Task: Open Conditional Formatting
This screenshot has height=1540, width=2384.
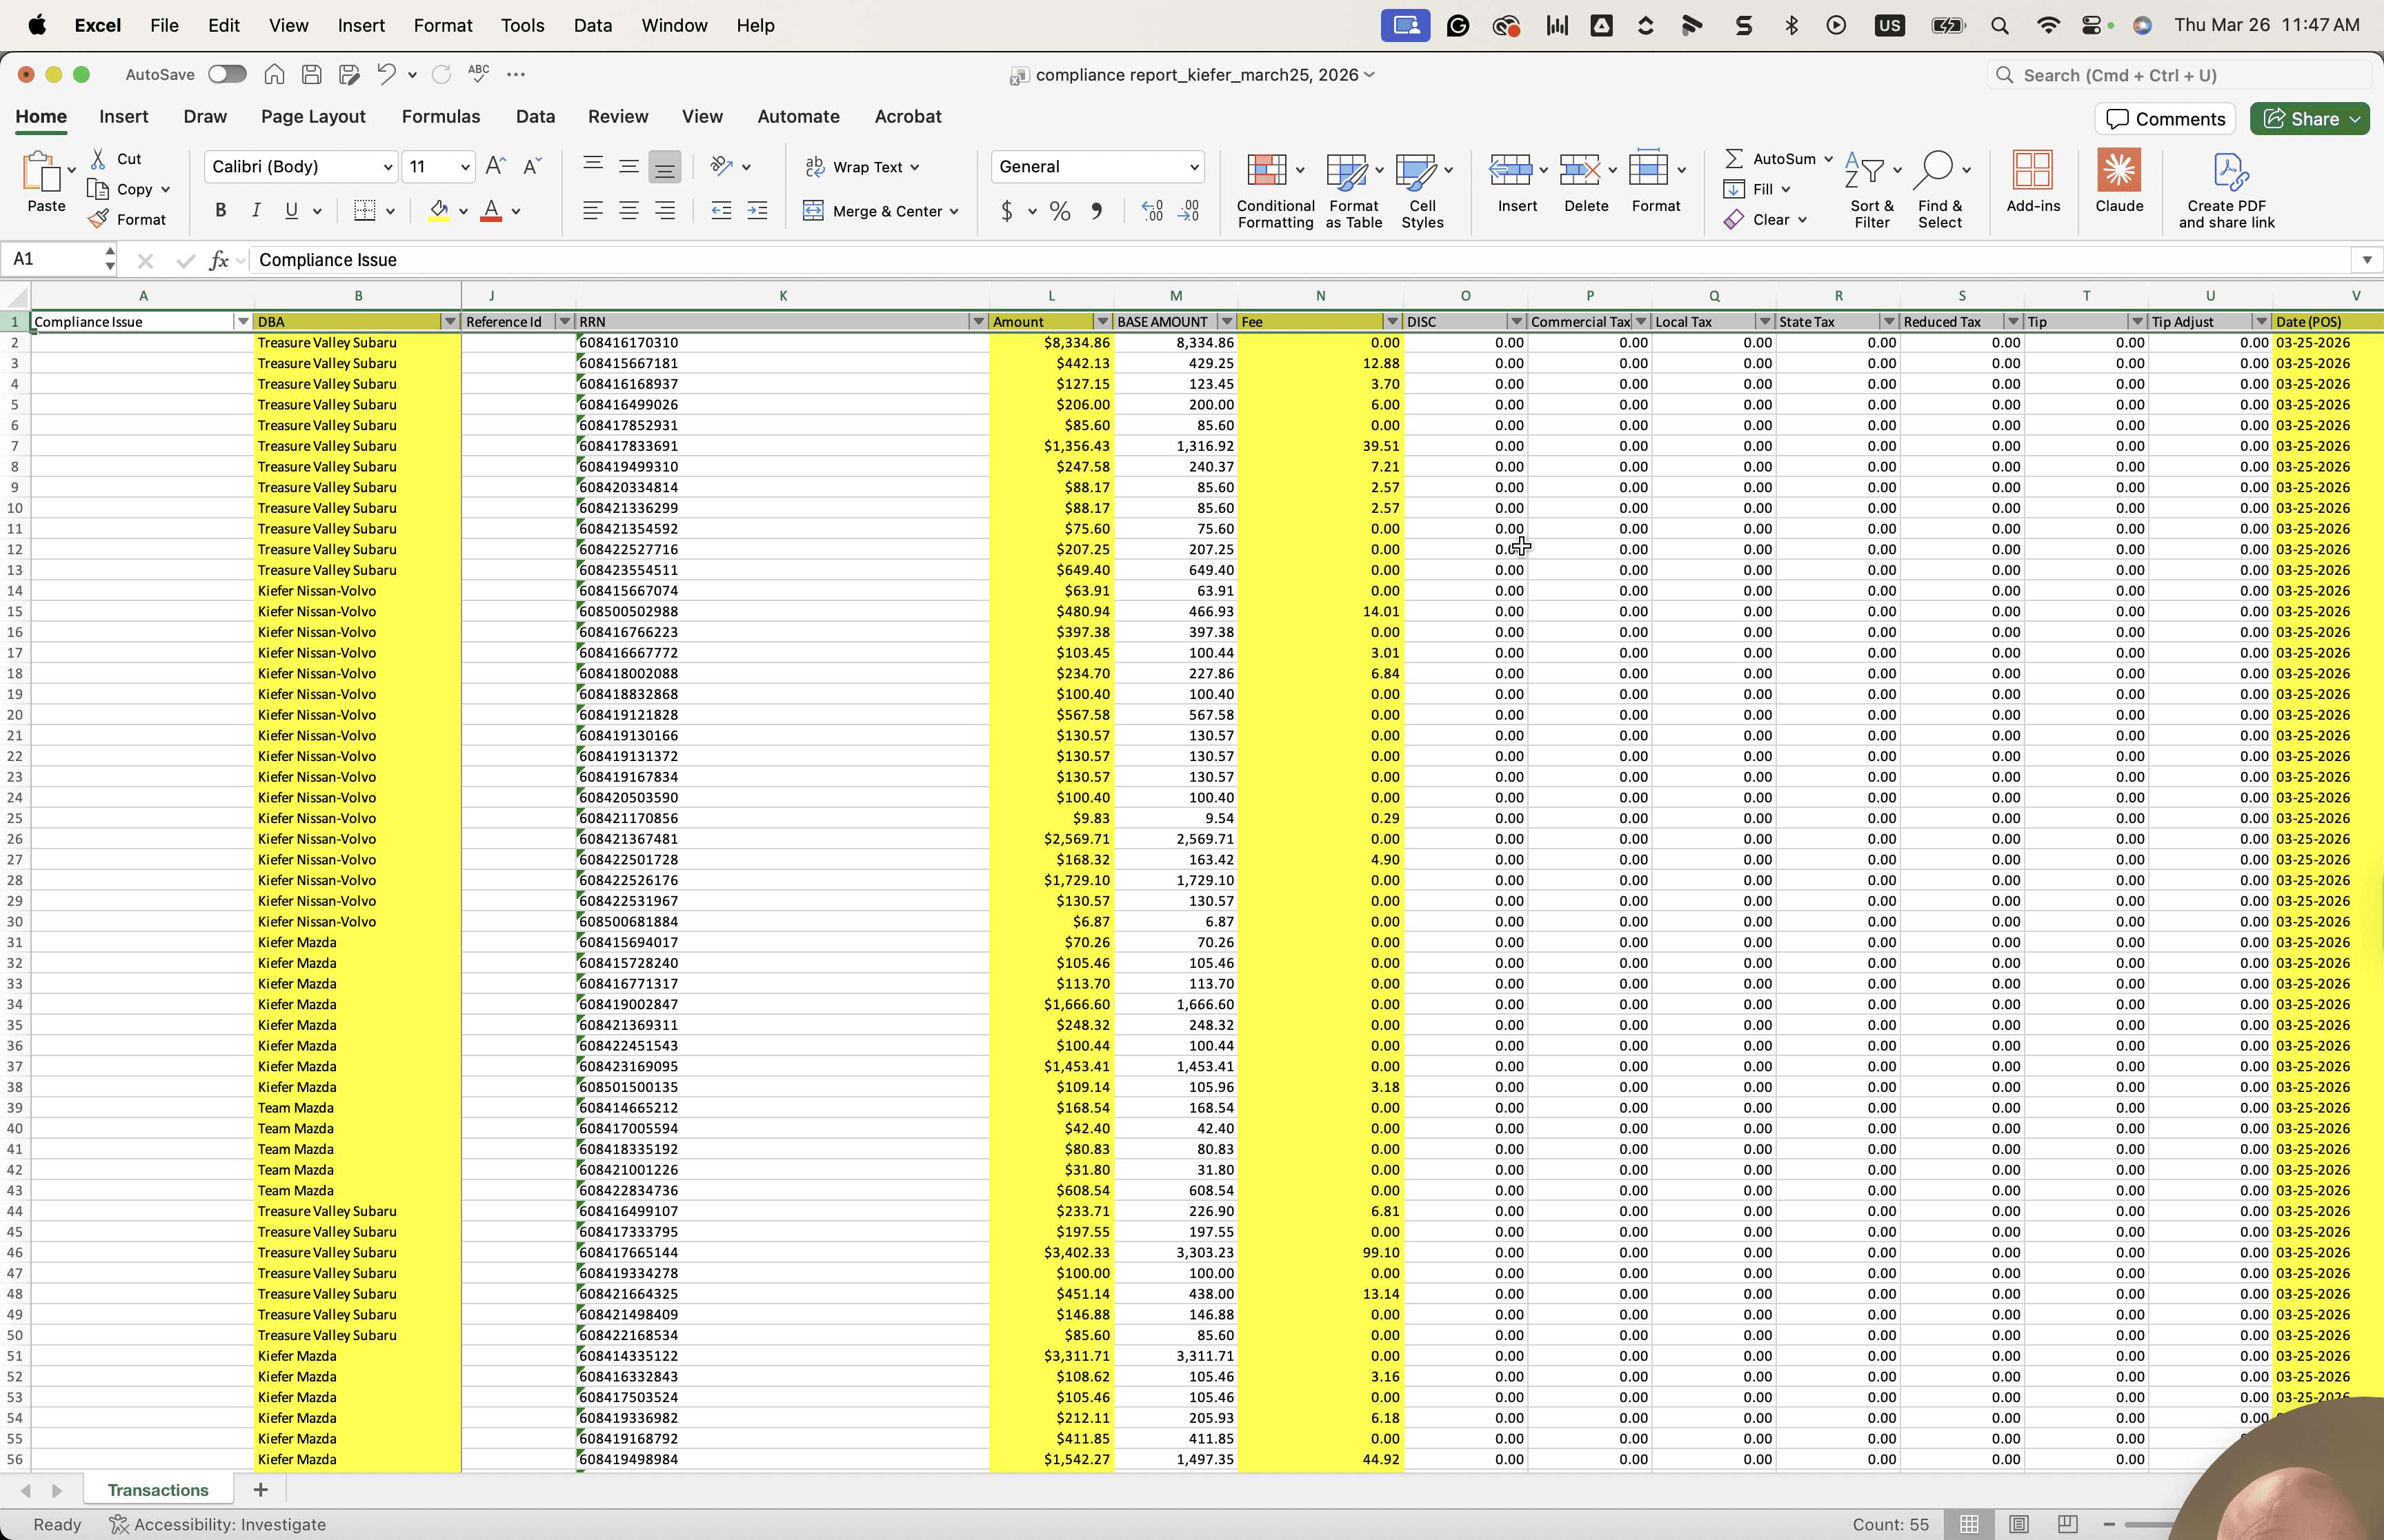Action: (x=1275, y=190)
